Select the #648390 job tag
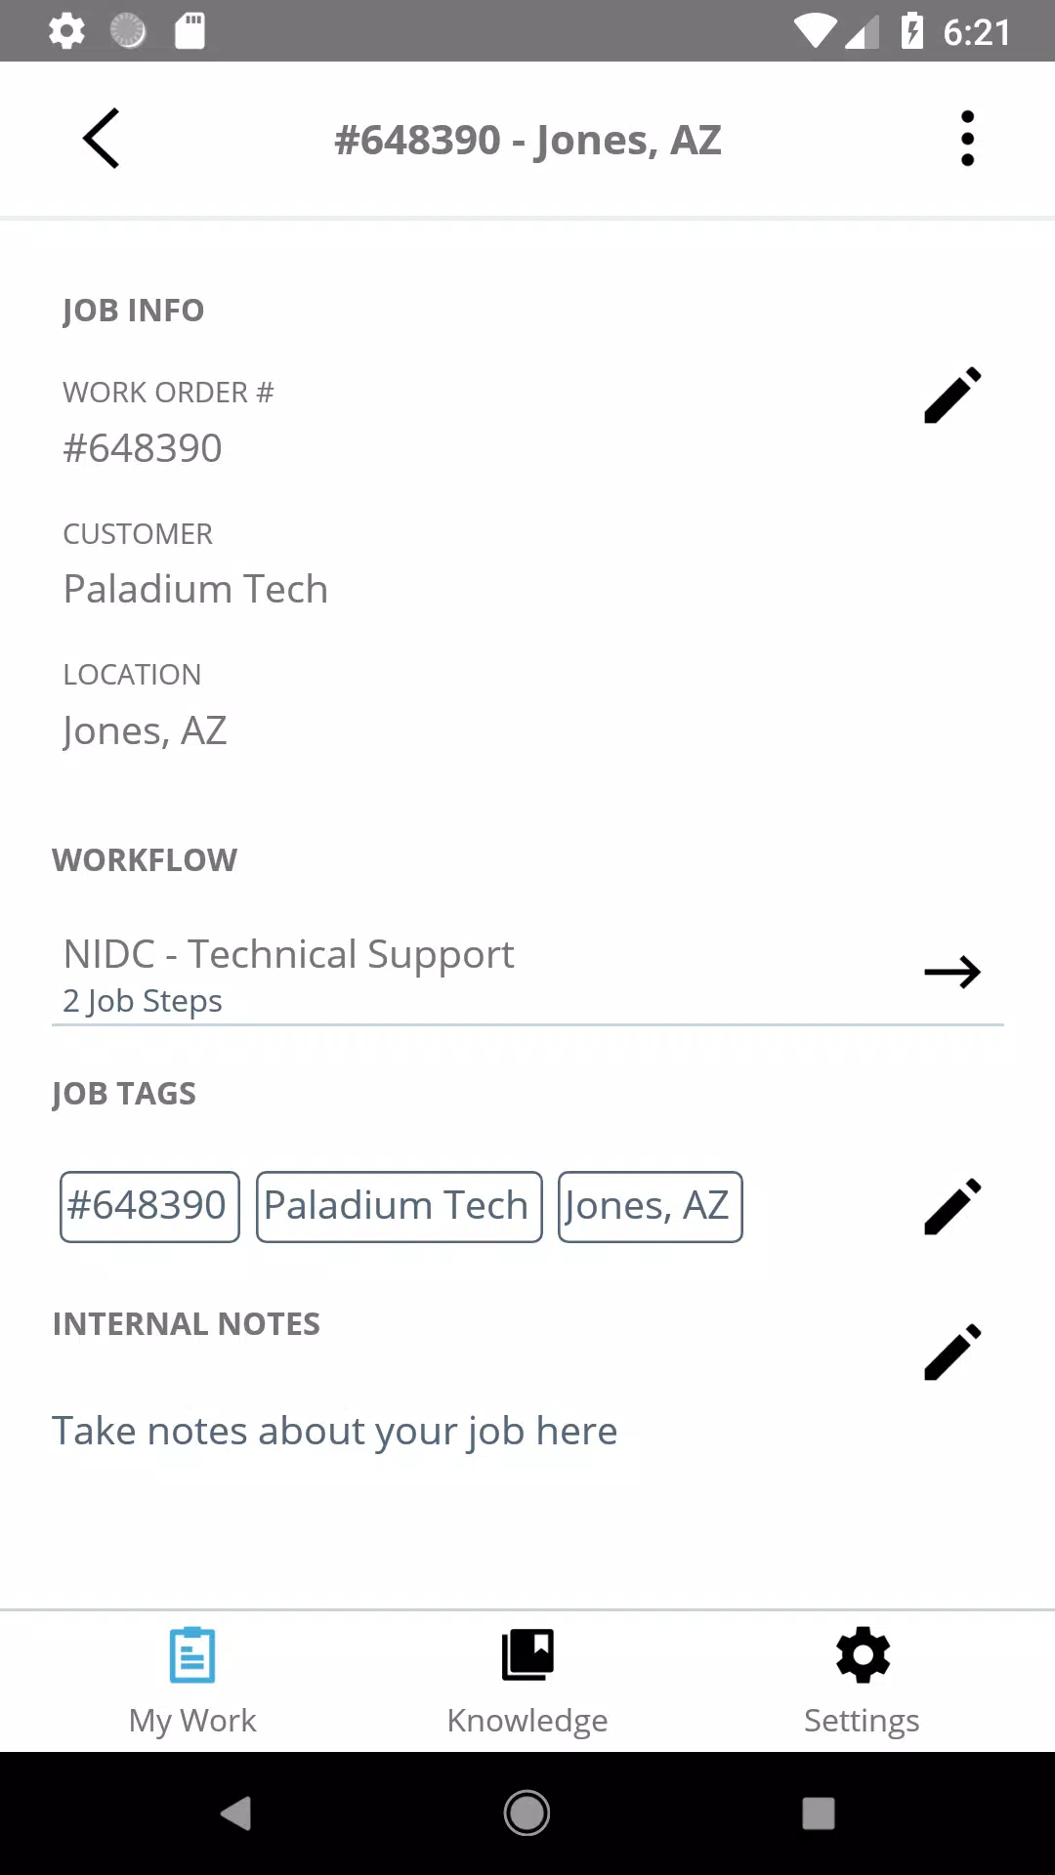 click(x=149, y=1207)
